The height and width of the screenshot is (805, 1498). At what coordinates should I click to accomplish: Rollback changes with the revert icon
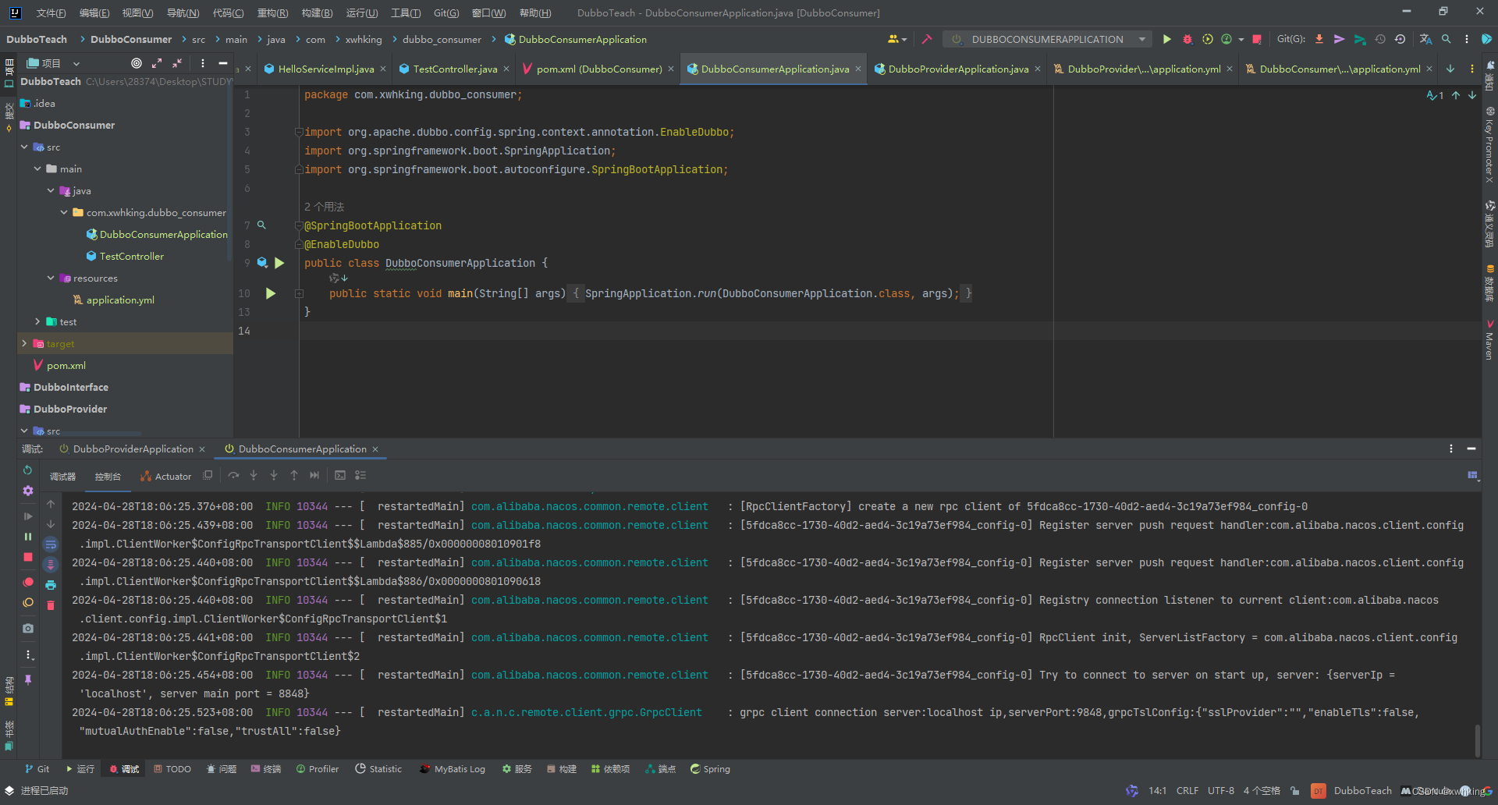(1400, 39)
